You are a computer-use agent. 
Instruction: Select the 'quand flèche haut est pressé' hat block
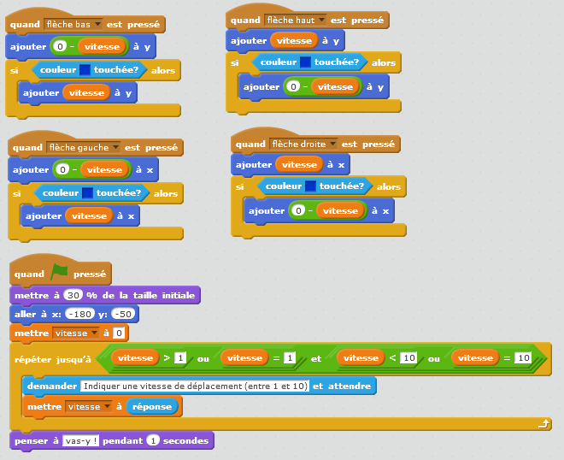click(x=308, y=17)
